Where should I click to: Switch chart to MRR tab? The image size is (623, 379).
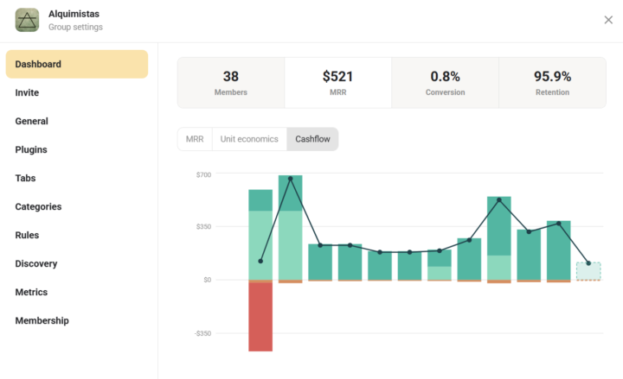coord(195,139)
